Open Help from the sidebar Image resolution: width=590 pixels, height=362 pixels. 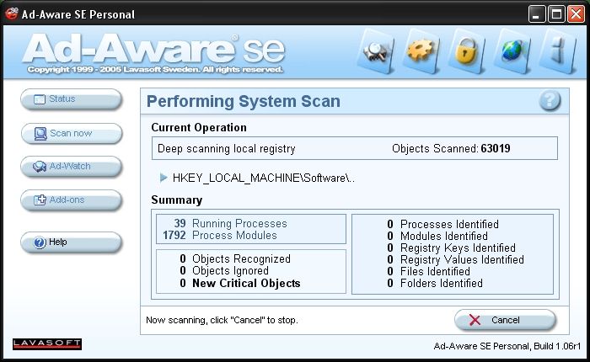point(71,242)
